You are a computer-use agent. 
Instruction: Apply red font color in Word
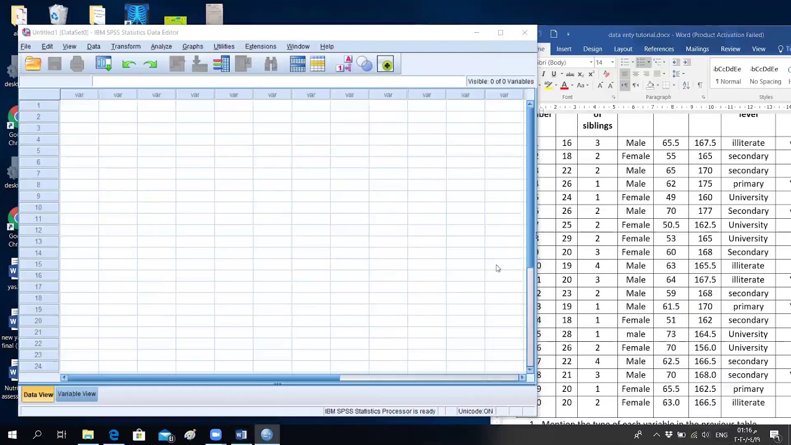coord(564,85)
